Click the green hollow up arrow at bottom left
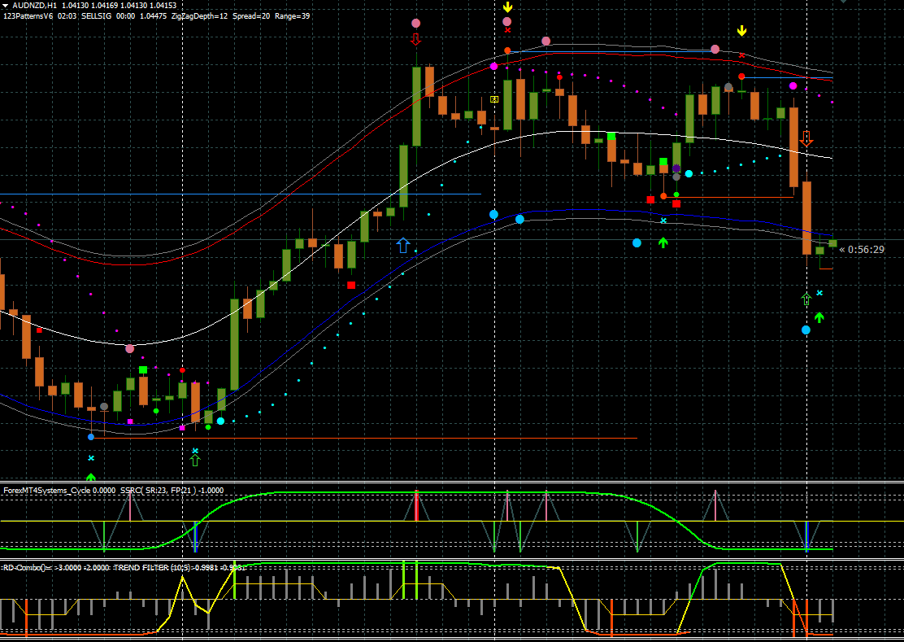The width and height of the screenshot is (904, 642). (x=195, y=460)
